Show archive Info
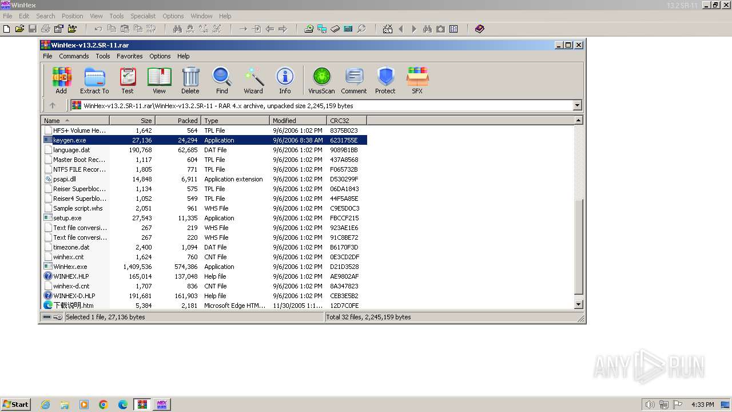The width and height of the screenshot is (732, 412). pos(285,80)
